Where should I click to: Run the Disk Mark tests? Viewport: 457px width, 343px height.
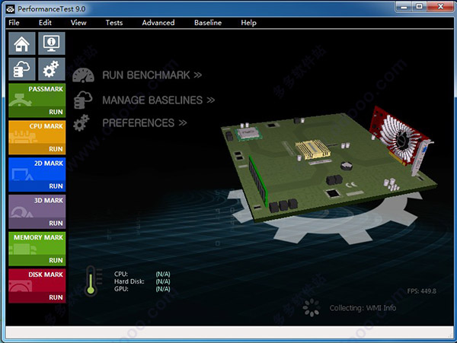point(37,297)
